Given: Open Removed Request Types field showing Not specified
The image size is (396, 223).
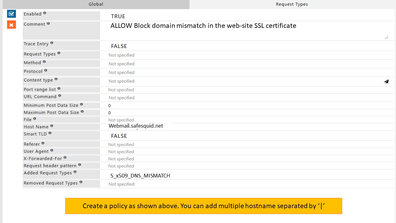Looking at the screenshot, I should [246, 184].
